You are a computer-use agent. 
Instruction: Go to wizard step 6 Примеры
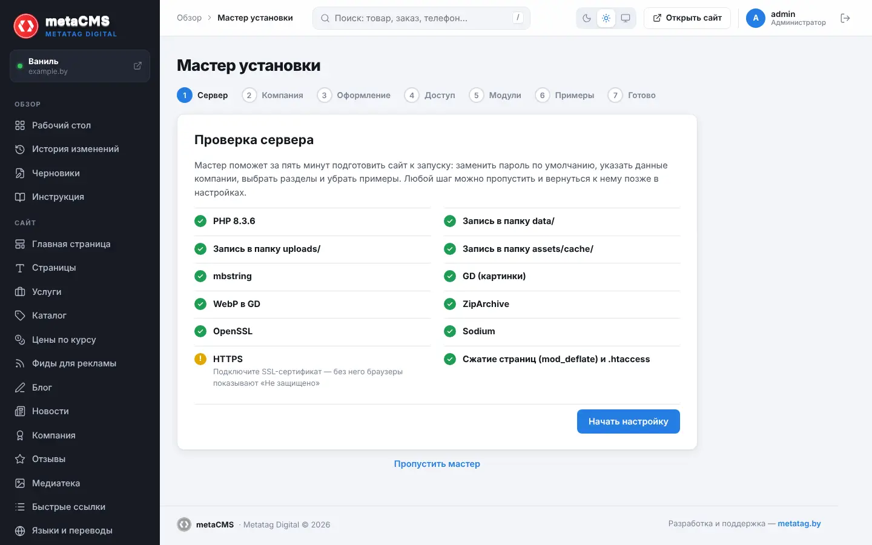point(565,95)
